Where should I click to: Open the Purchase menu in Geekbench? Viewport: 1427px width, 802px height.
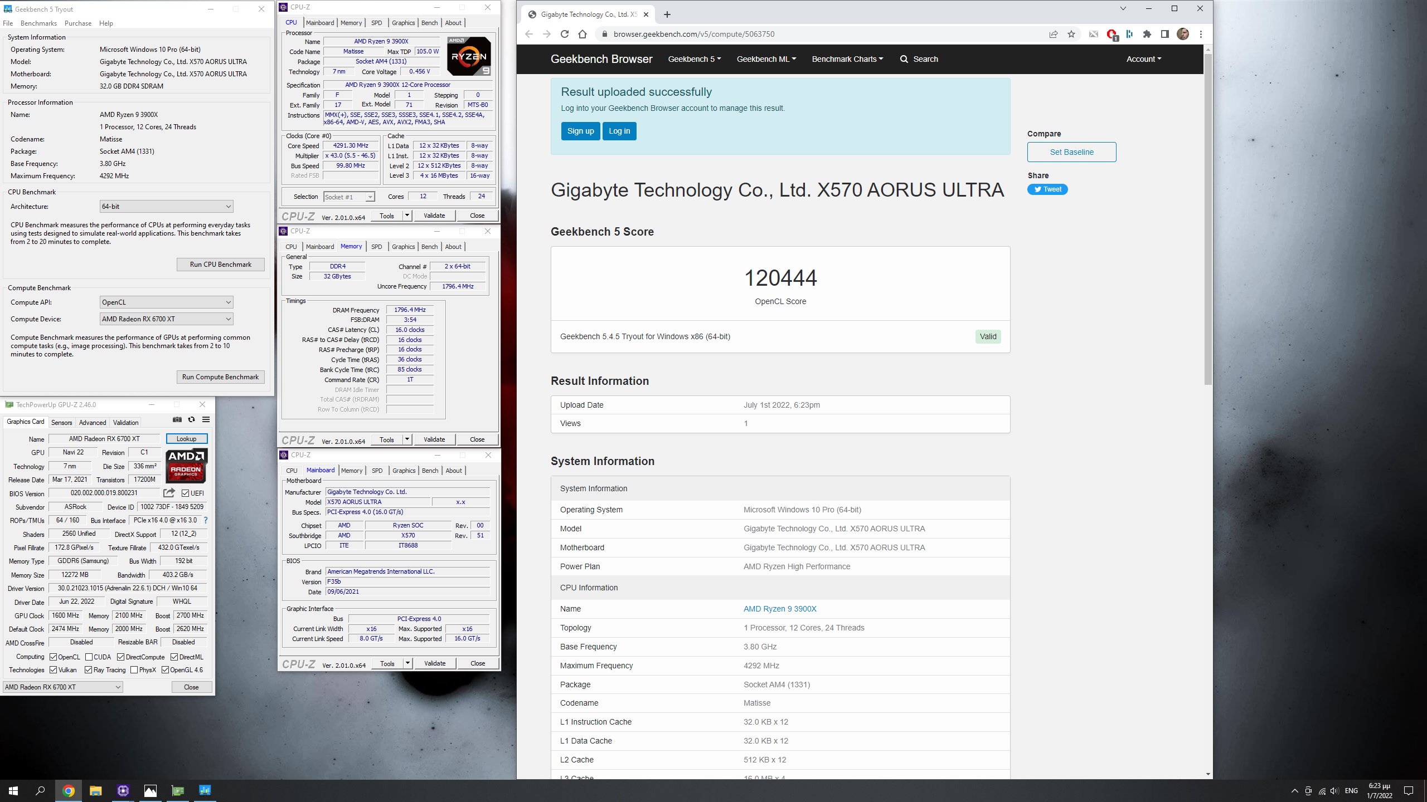[78, 23]
